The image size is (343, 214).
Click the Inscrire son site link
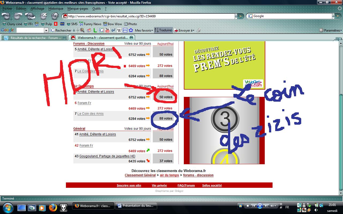pyautogui.click(x=129, y=185)
